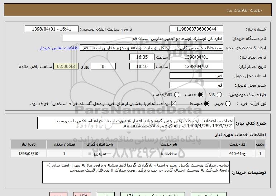The height and width of the screenshot is (196, 276).
Task: Click the buyer organization name field
Action: tap(143, 38)
